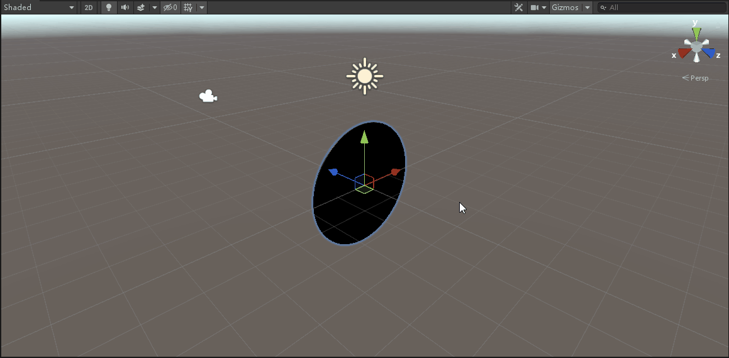Open the scene camera settings dropdown

(x=537, y=8)
